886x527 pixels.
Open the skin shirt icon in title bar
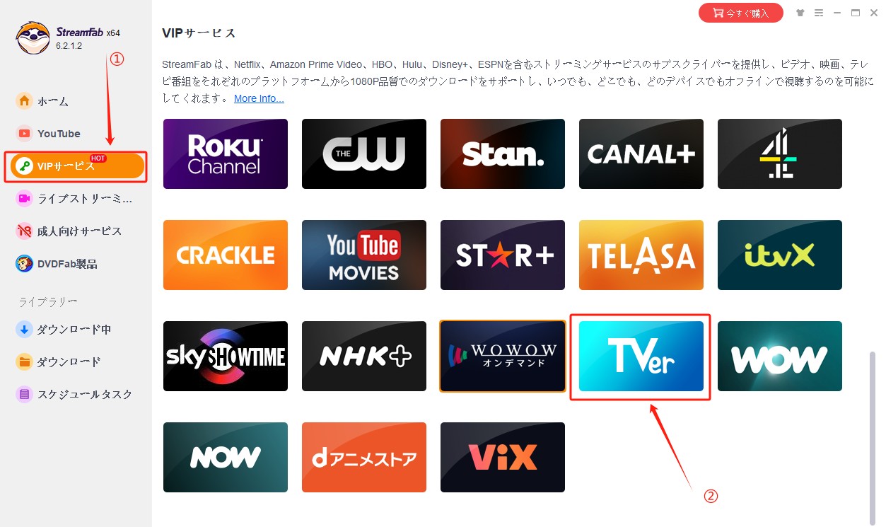pyautogui.click(x=800, y=13)
